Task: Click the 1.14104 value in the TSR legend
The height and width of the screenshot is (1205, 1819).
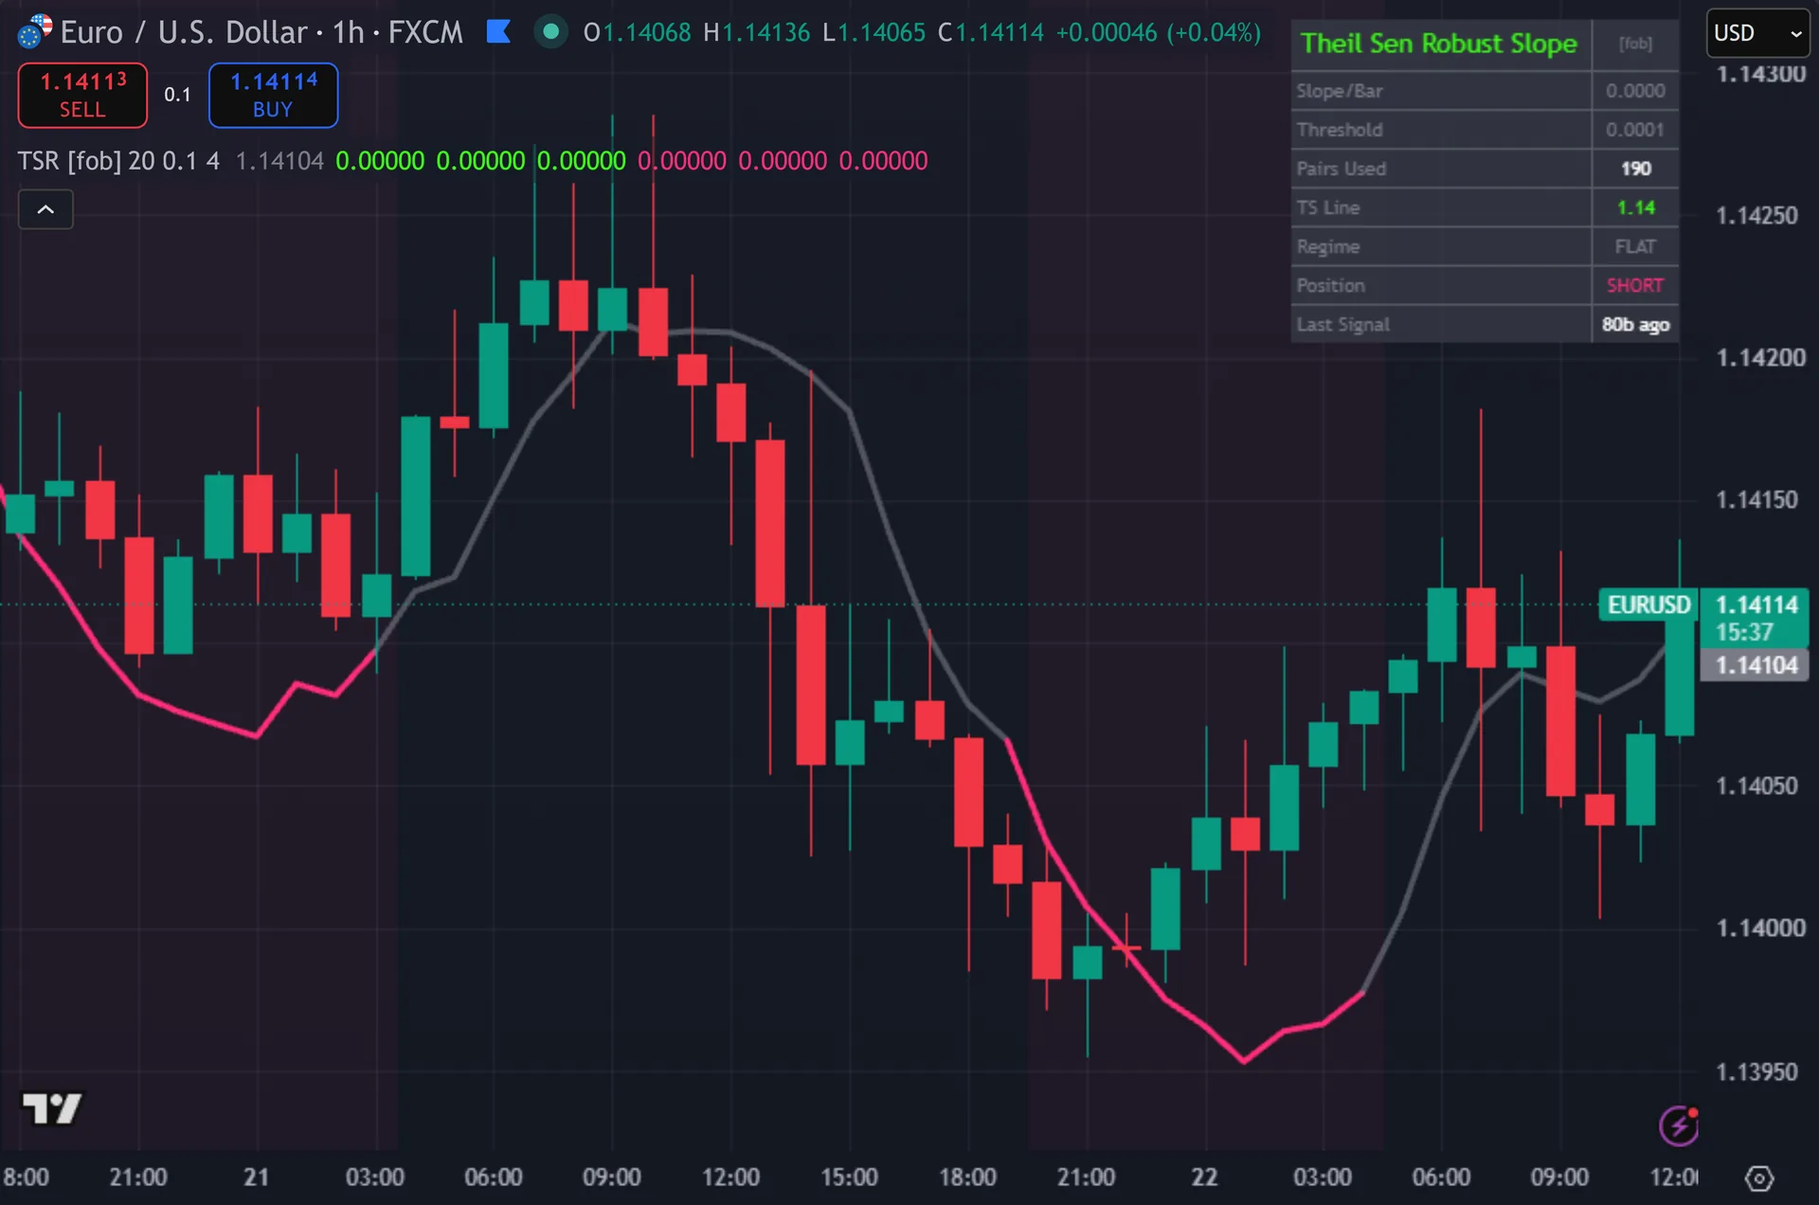Action: pyautogui.click(x=279, y=161)
